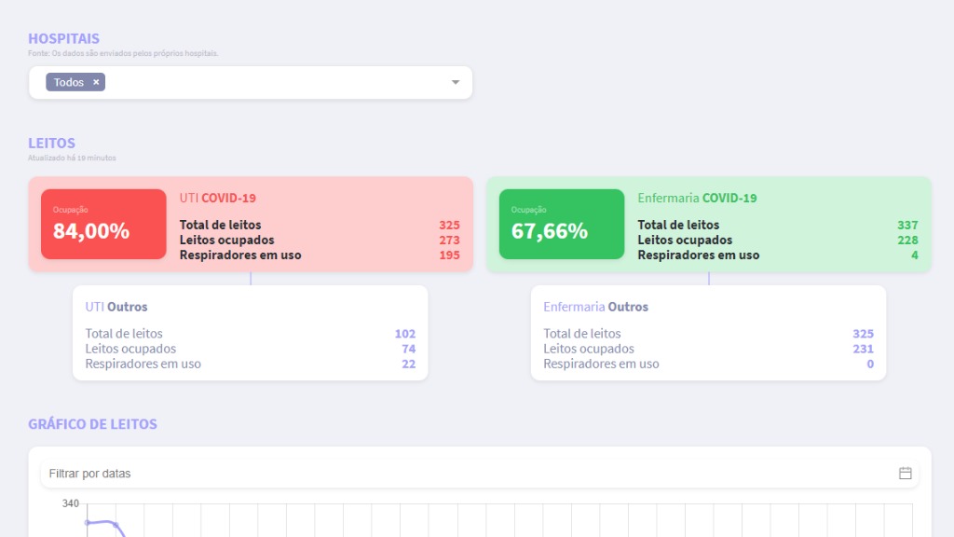Click UTI COVID-19 total beds value 325
Screen dimensions: 954x537
[449, 225]
